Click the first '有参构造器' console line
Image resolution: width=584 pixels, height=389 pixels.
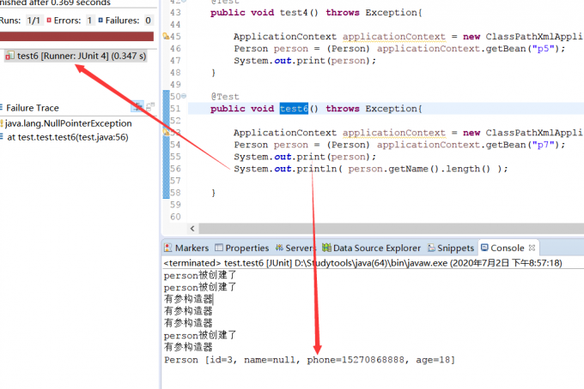pos(188,299)
